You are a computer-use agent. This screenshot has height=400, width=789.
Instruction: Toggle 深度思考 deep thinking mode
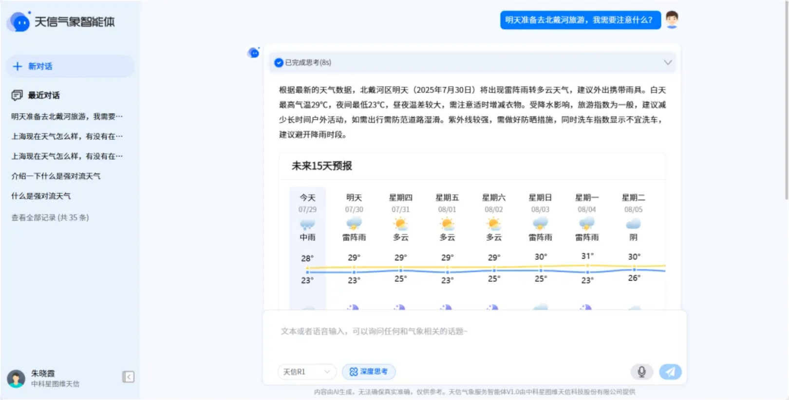(x=369, y=372)
